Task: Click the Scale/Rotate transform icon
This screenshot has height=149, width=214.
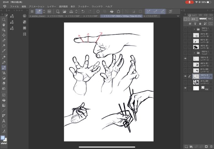Action: click(118, 11)
